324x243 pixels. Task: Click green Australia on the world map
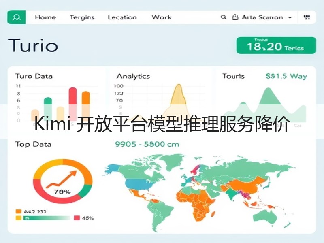click(266, 217)
